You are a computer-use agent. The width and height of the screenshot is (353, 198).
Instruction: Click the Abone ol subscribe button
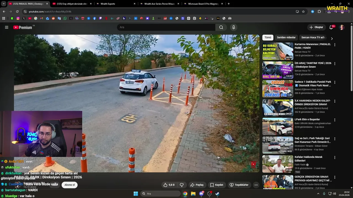coord(69,185)
